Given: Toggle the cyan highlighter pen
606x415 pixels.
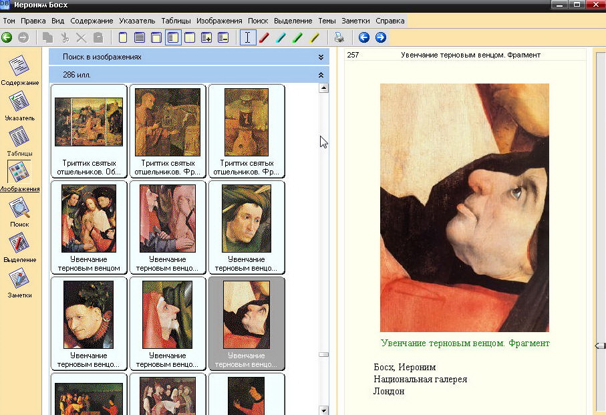Looking at the screenshot, I should [281, 37].
